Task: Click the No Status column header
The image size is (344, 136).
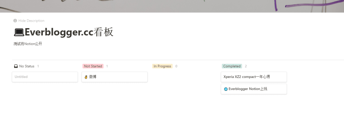Action: 27,66
